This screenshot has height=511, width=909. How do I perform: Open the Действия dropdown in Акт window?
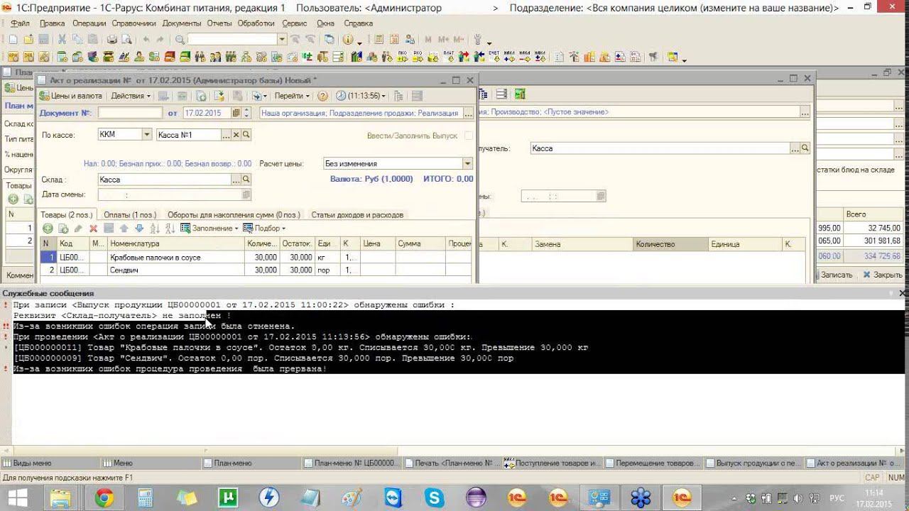tap(131, 96)
